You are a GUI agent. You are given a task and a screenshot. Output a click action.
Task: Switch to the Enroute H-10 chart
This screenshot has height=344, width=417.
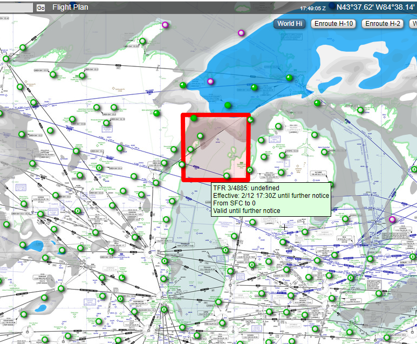333,24
